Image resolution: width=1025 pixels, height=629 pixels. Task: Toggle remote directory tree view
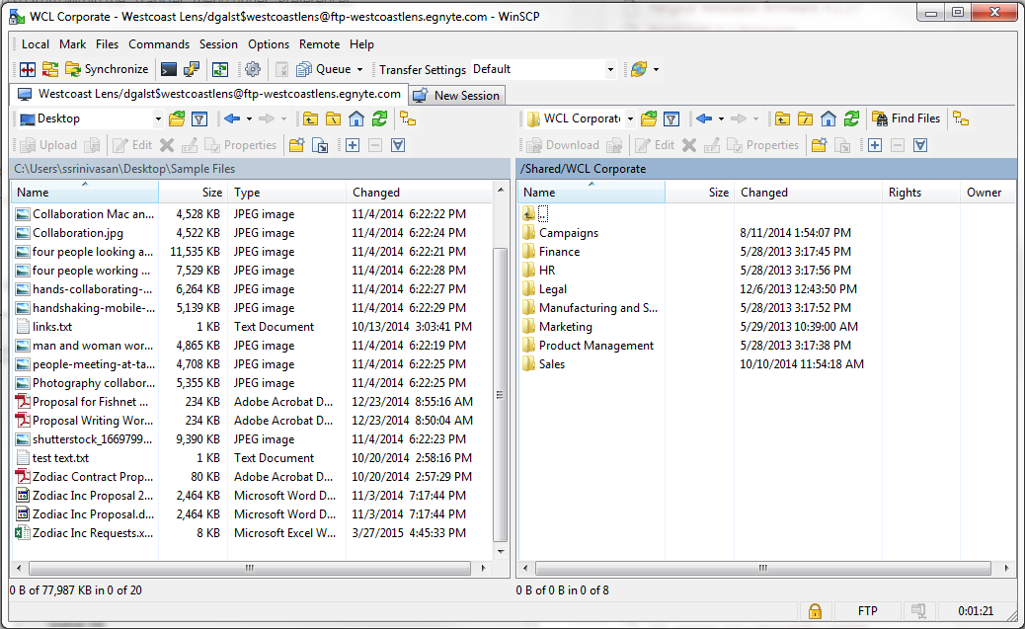click(x=960, y=118)
